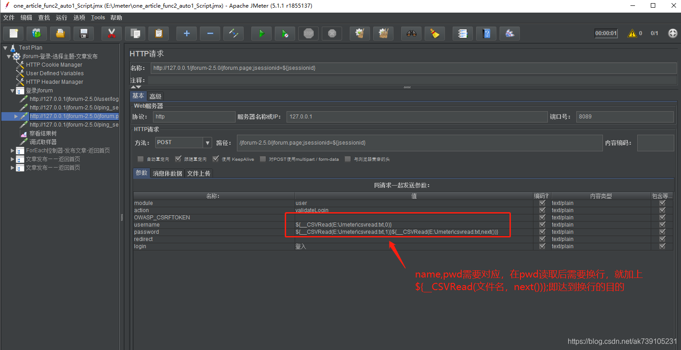The image size is (681, 350).
Task: Click the 服务器名称或IP field
Action: [417, 117]
